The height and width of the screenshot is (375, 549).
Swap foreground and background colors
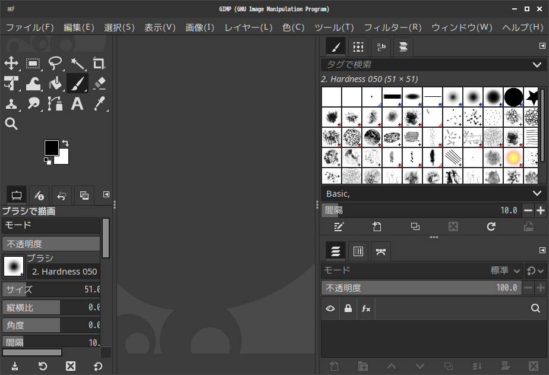(x=65, y=143)
